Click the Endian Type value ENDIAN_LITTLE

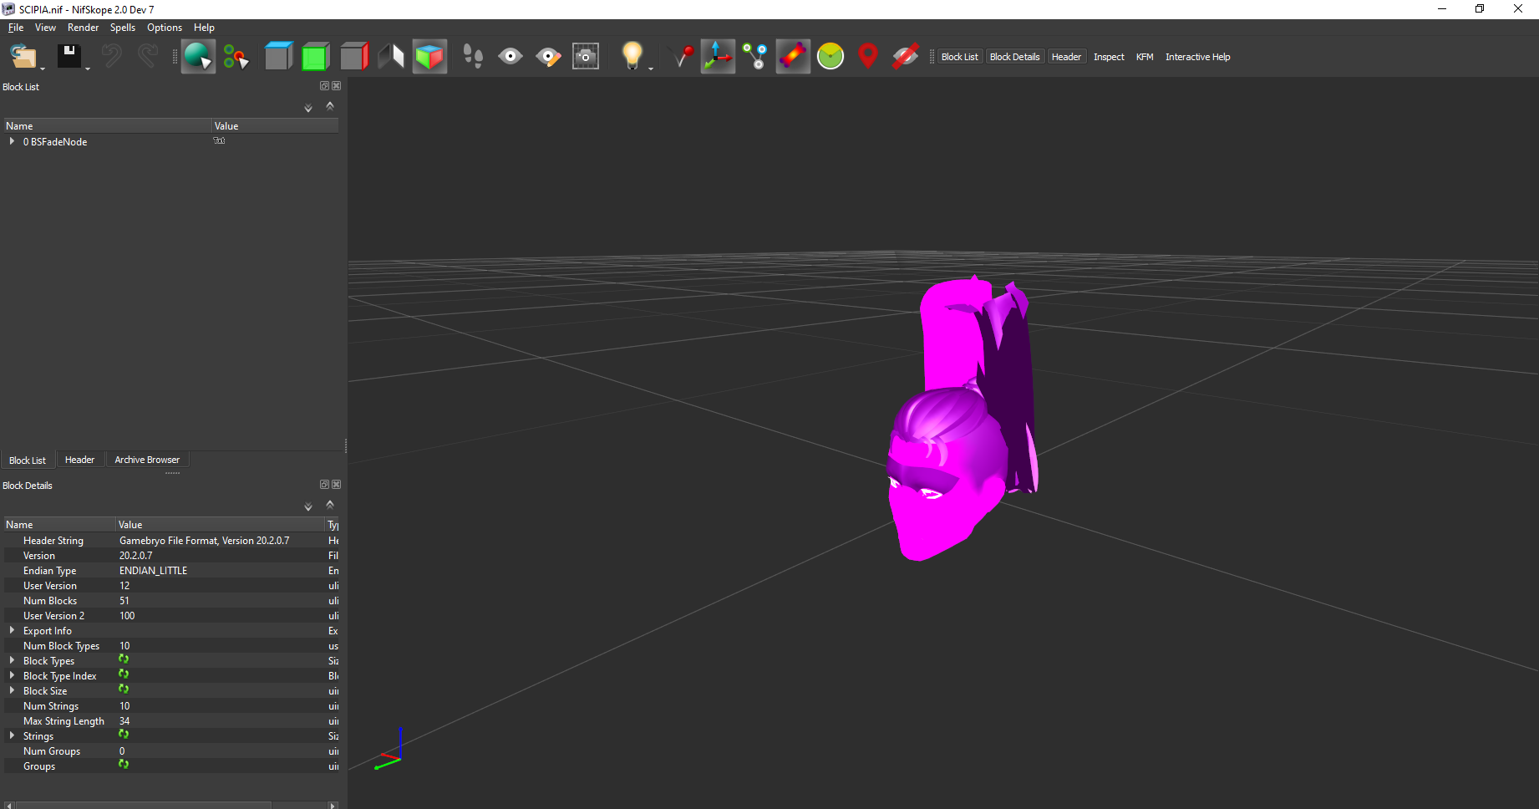coord(154,571)
